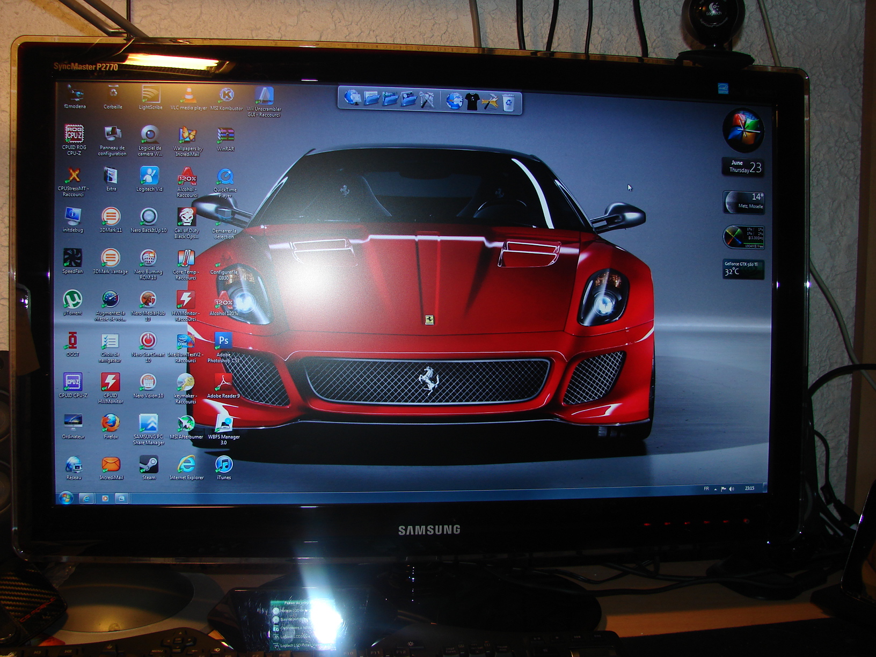Open the Windows Start menu orb

(66, 499)
